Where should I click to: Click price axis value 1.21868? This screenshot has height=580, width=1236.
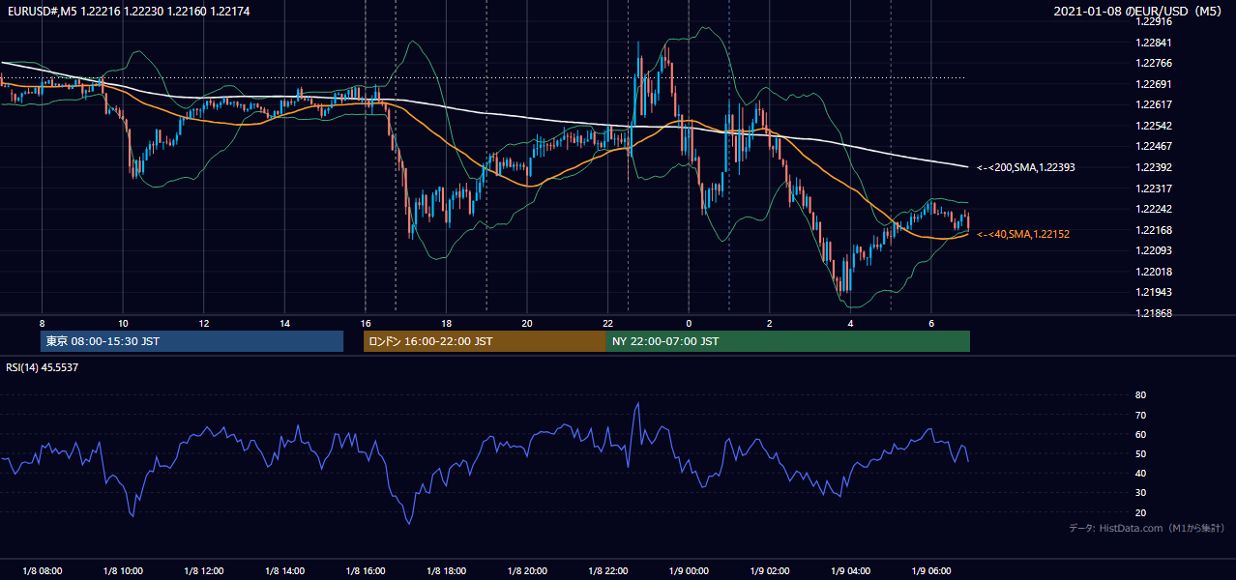1154,313
